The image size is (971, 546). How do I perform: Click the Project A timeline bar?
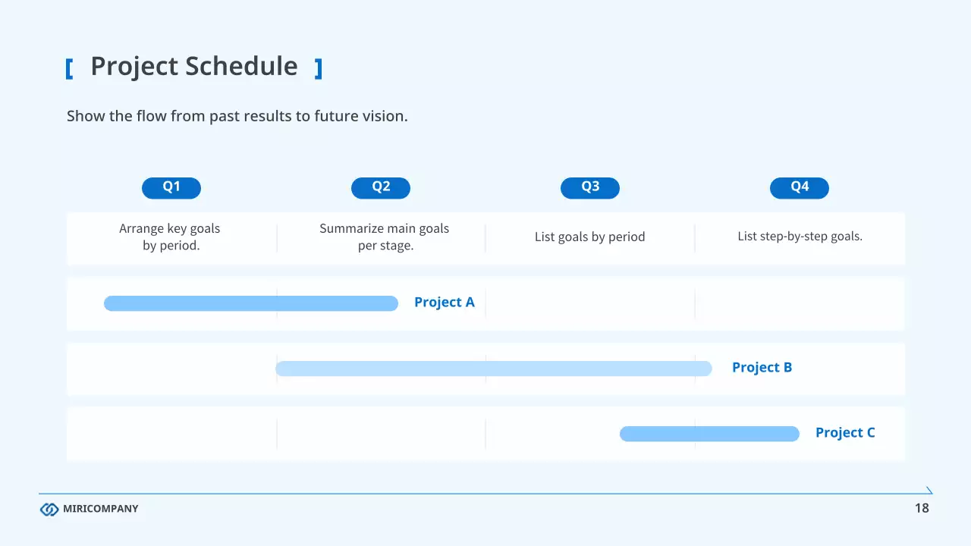pos(250,303)
